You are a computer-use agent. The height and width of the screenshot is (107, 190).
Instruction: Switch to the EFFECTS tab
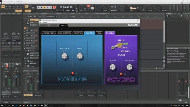point(63,25)
